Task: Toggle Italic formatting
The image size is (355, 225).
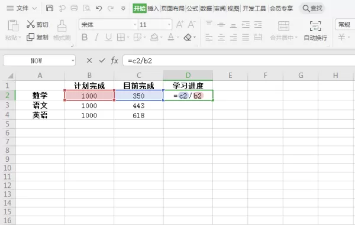Action: (96, 37)
